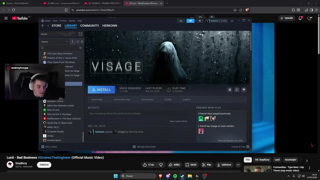Click the Steam announcements megaphone button
This screenshot has height=180, width=320.
(x=190, y=21)
